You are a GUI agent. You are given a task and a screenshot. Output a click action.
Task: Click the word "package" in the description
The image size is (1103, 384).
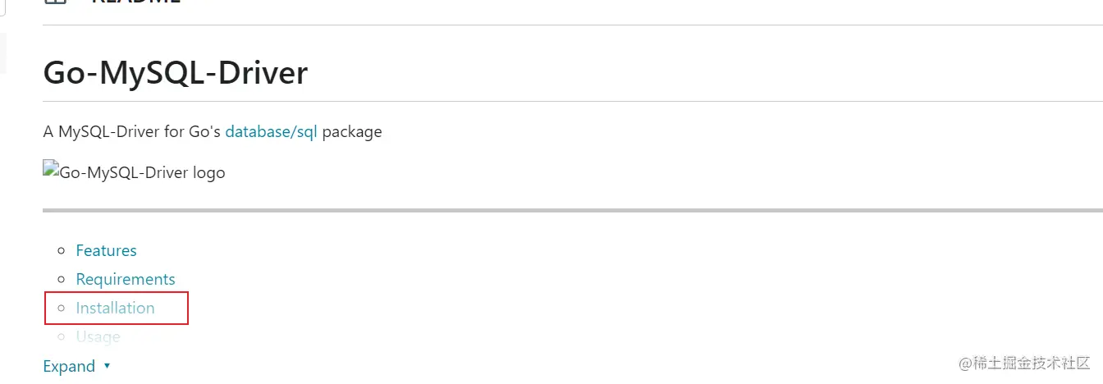(x=351, y=131)
